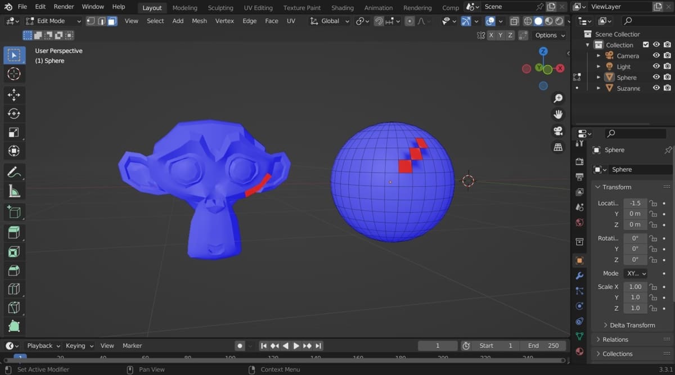
Task: Open rotation Mode XYZ dropdown
Action: (x=635, y=273)
